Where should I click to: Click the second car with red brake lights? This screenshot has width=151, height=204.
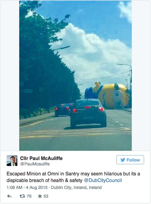pos(62,110)
